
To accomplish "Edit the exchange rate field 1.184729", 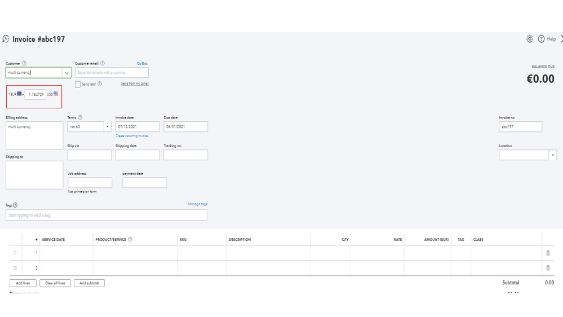I will (x=35, y=95).
